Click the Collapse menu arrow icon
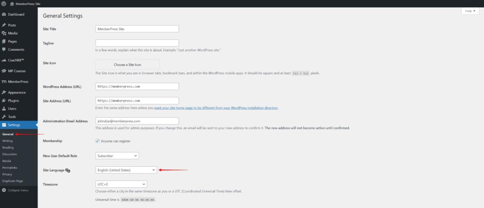Image resolution: width=484 pixels, height=208 pixels. click(4, 190)
